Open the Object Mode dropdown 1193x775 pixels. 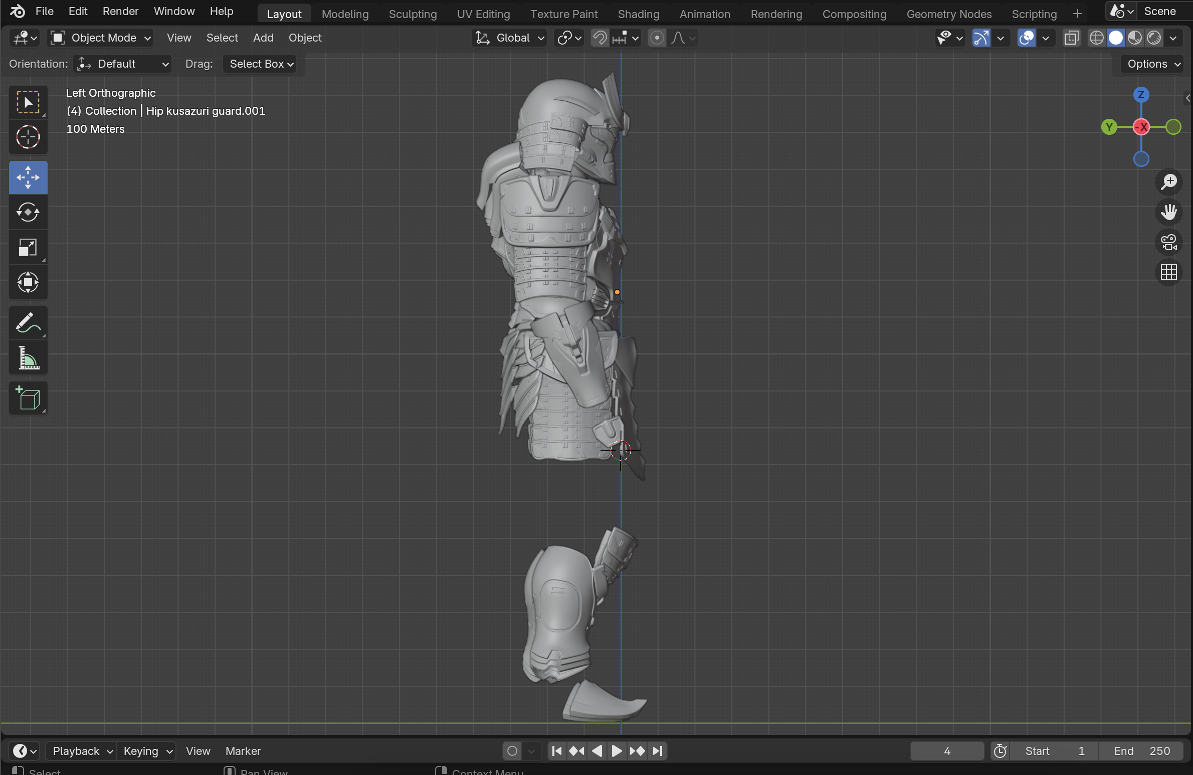pos(100,38)
